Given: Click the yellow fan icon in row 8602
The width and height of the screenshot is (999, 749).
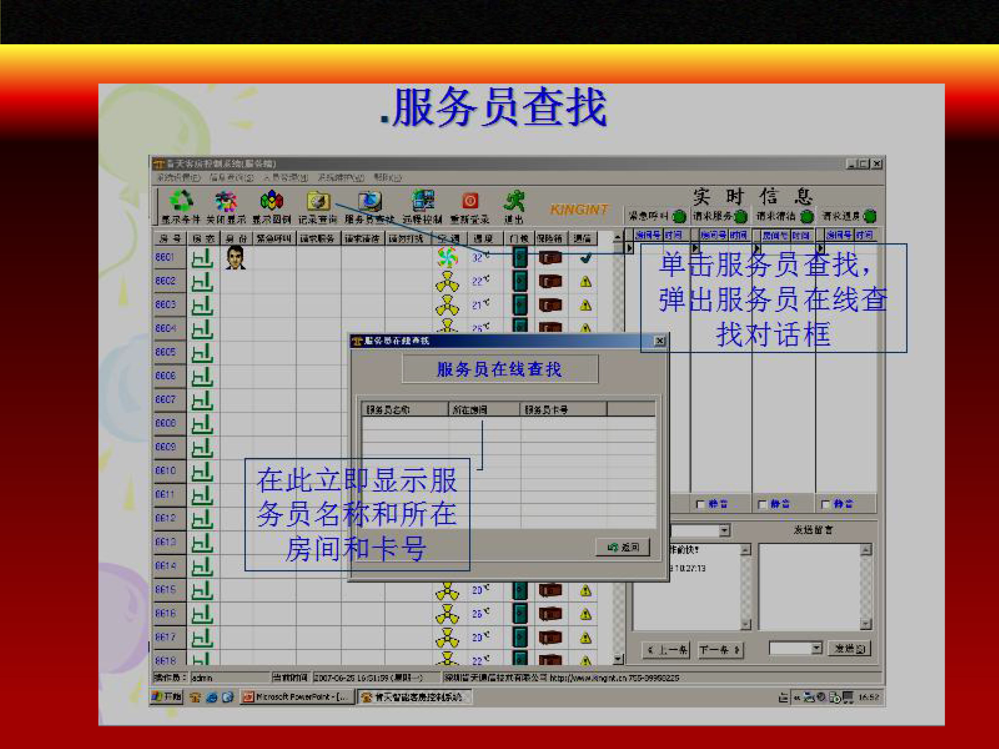Looking at the screenshot, I should [x=447, y=282].
